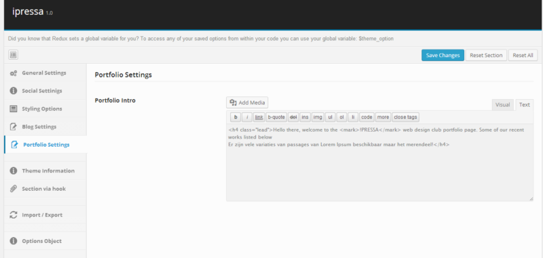543x258 pixels.
Task: Click the li quicktag button
Action: 353,117
